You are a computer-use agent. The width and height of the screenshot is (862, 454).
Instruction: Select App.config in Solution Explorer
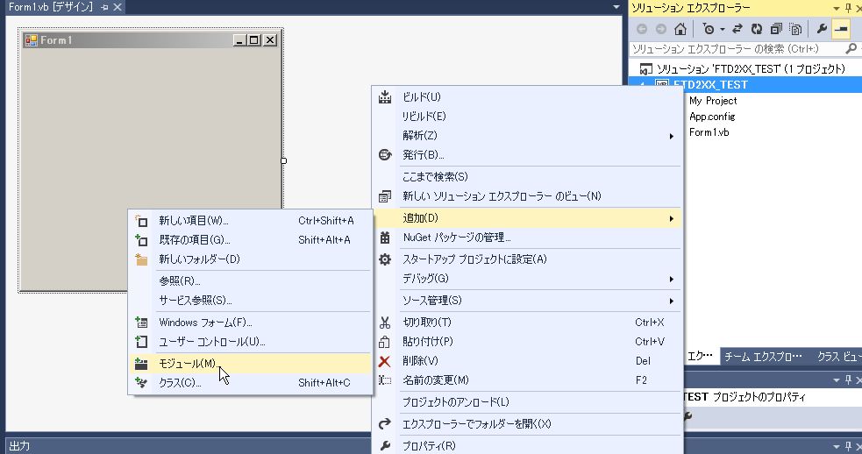click(x=712, y=117)
